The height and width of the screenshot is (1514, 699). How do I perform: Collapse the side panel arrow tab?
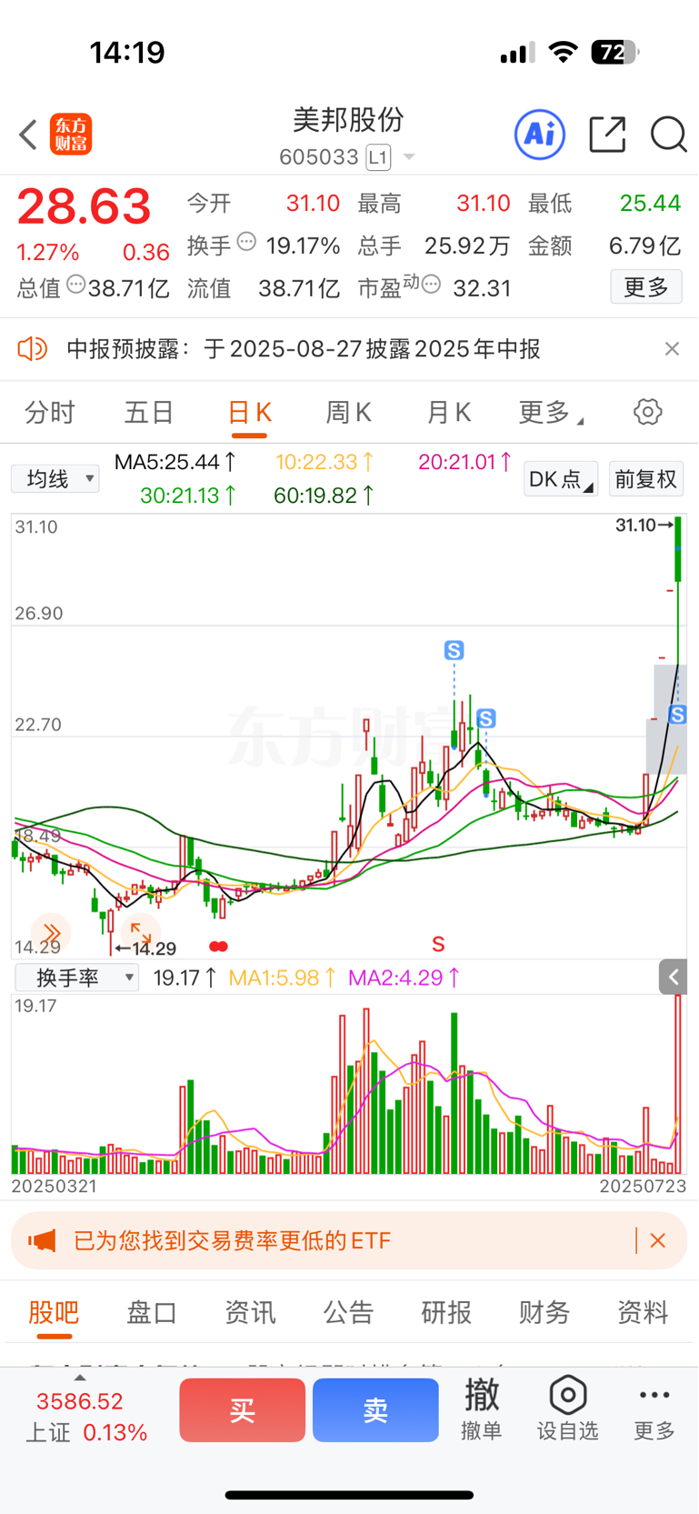tap(673, 978)
